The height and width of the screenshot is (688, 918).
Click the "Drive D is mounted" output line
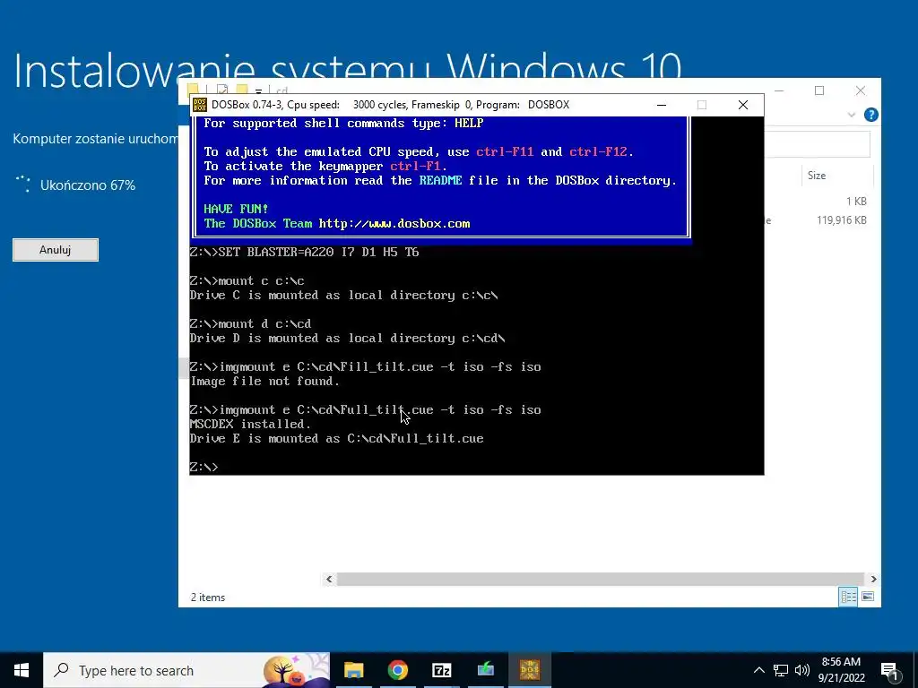click(x=347, y=338)
